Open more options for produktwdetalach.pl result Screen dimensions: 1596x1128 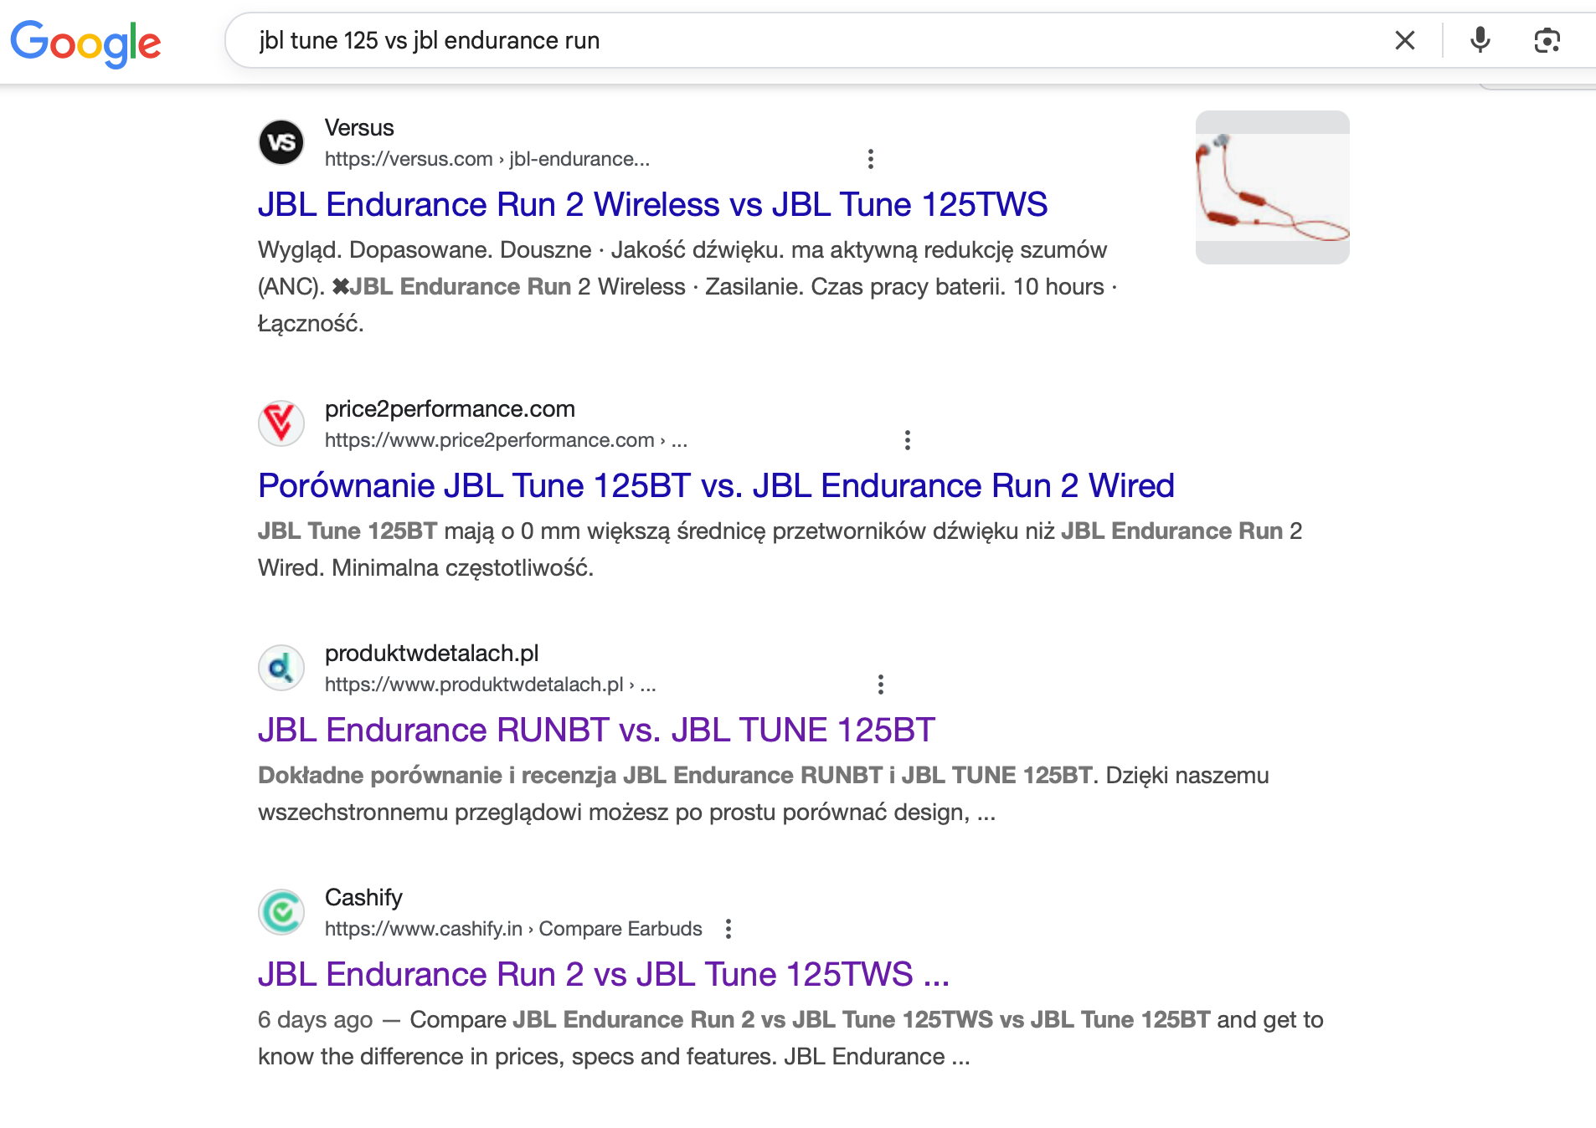(881, 684)
